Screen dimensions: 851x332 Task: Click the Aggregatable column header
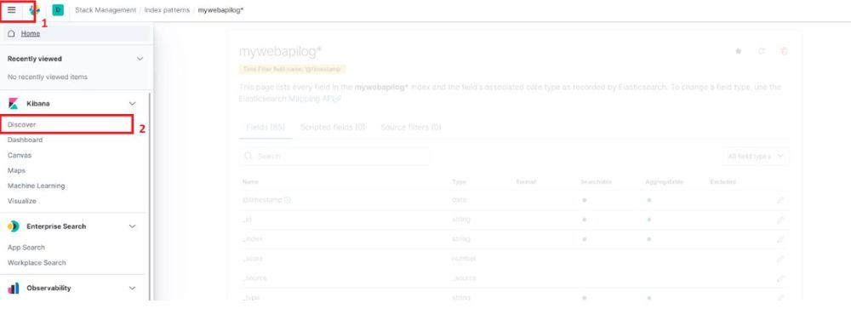(665, 181)
